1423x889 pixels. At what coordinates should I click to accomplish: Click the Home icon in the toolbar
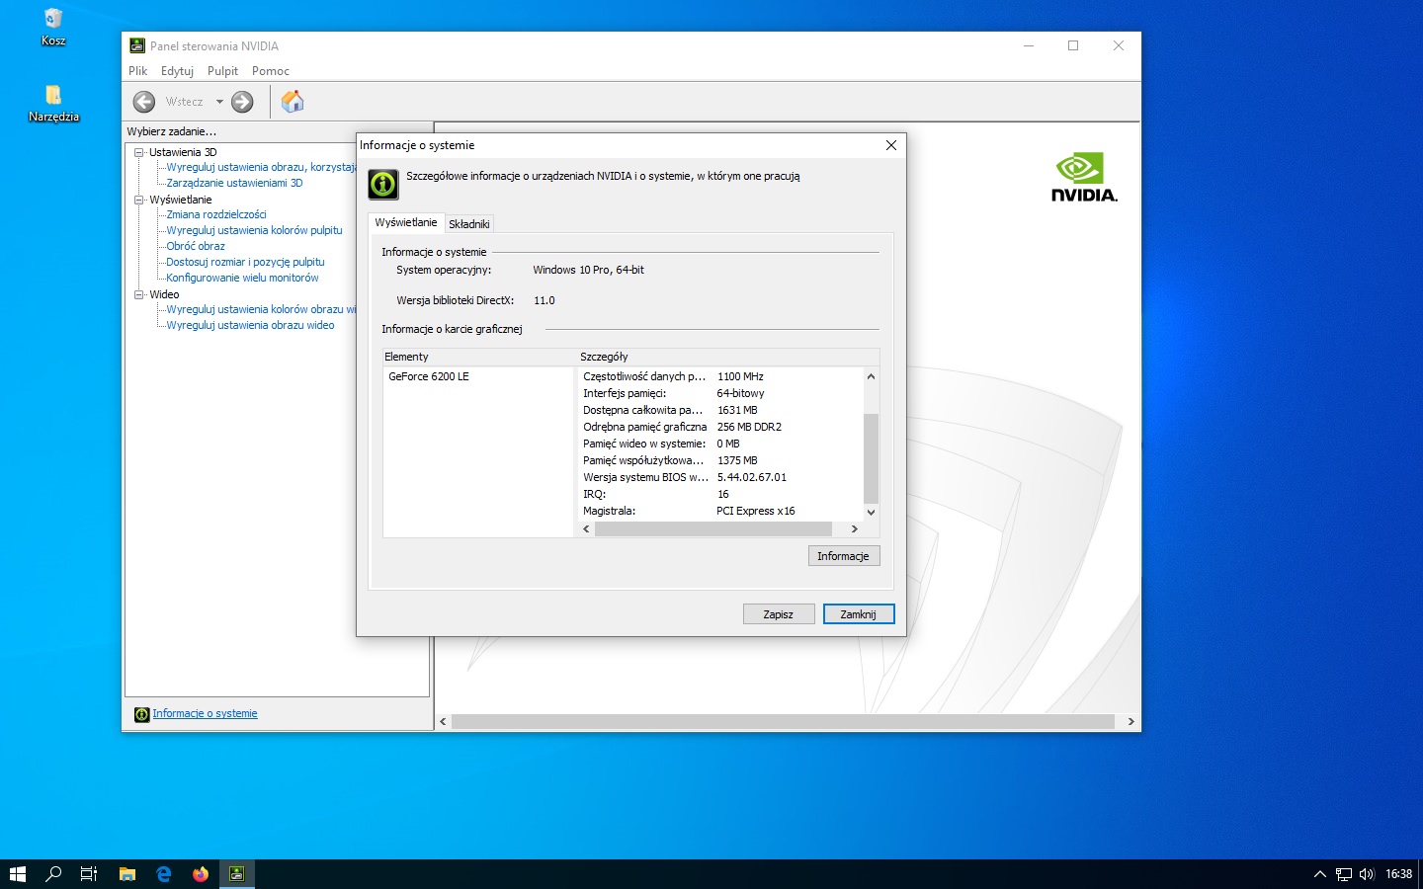click(x=292, y=102)
